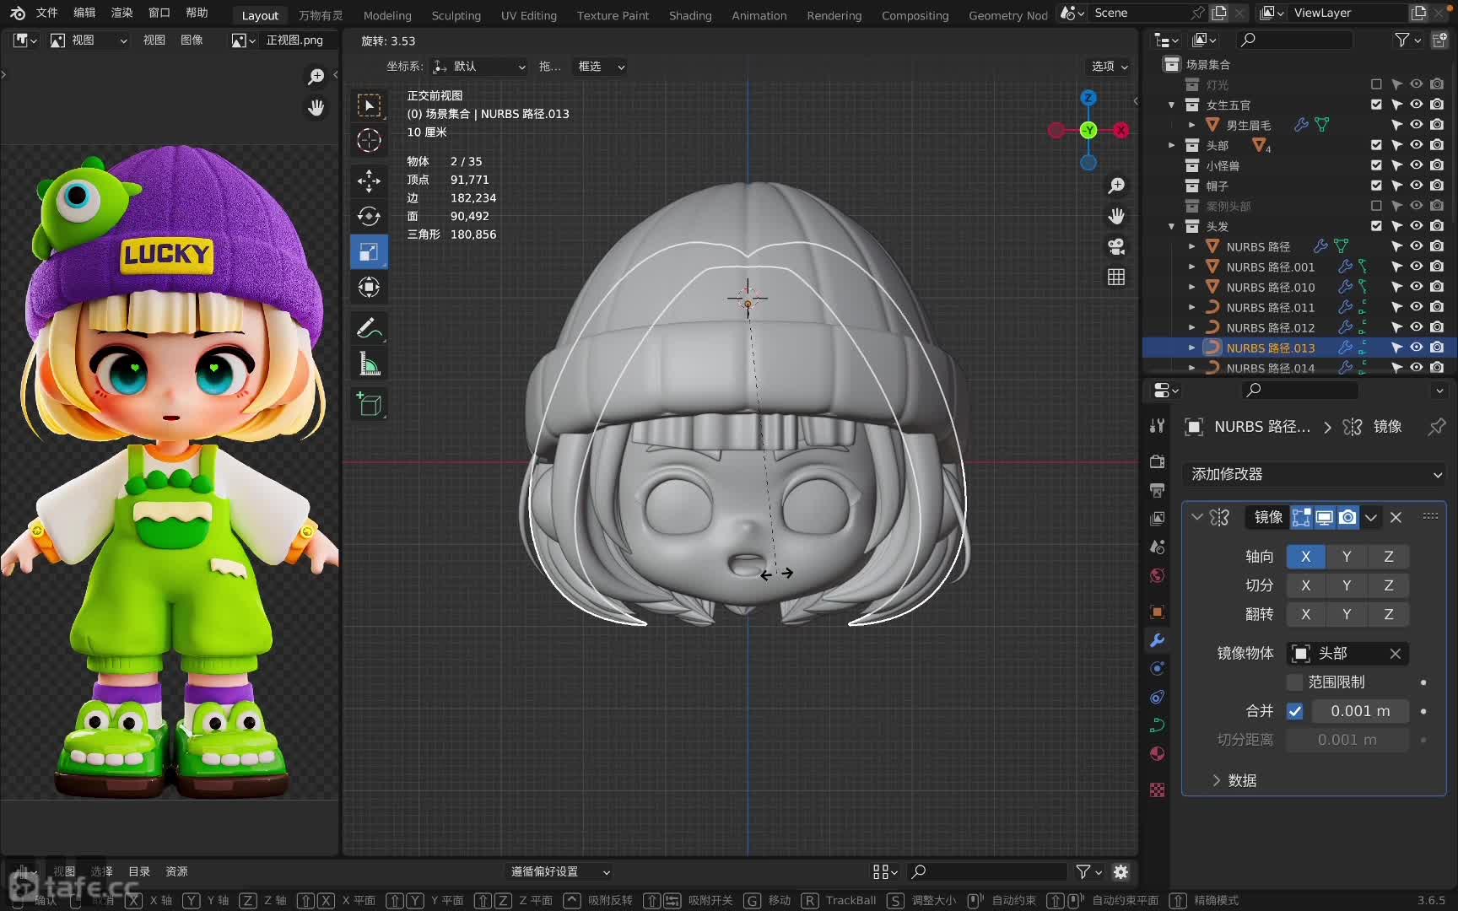This screenshot has height=911, width=1458.
Task: Select the 小怪兽 collection row
Action: pyautogui.click(x=1222, y=165)
